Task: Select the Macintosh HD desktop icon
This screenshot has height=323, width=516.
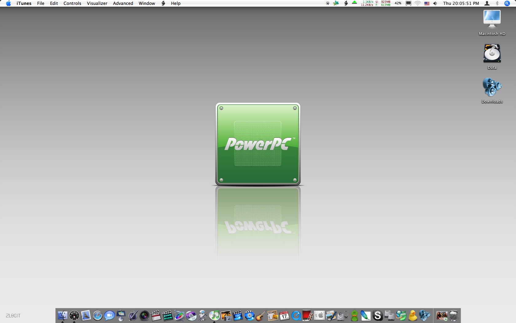Action: pyautogui.click(x=492, y=23)
